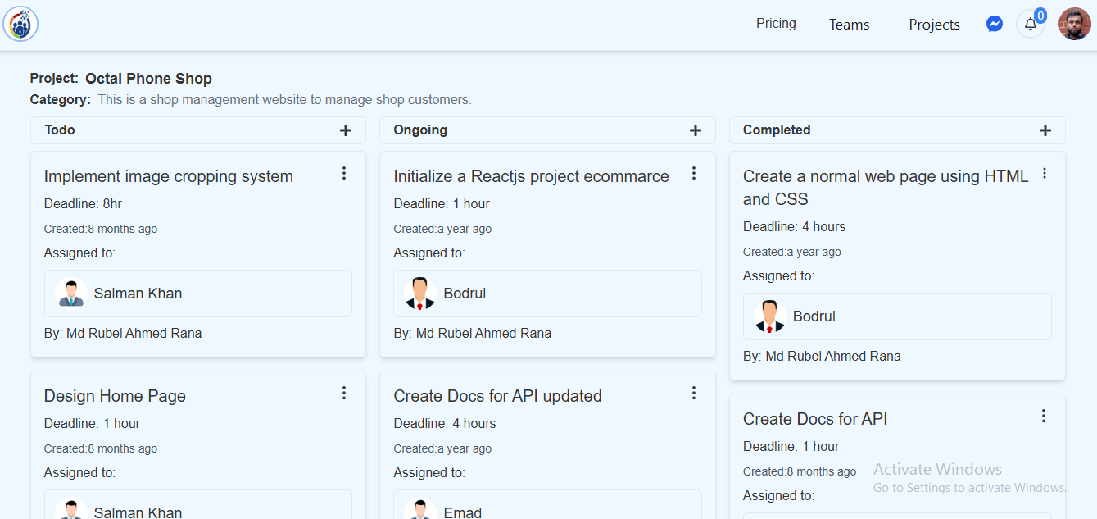The image size is (1097, 519).
Task: Click the project category description text
Action: [x=285, y=100]
